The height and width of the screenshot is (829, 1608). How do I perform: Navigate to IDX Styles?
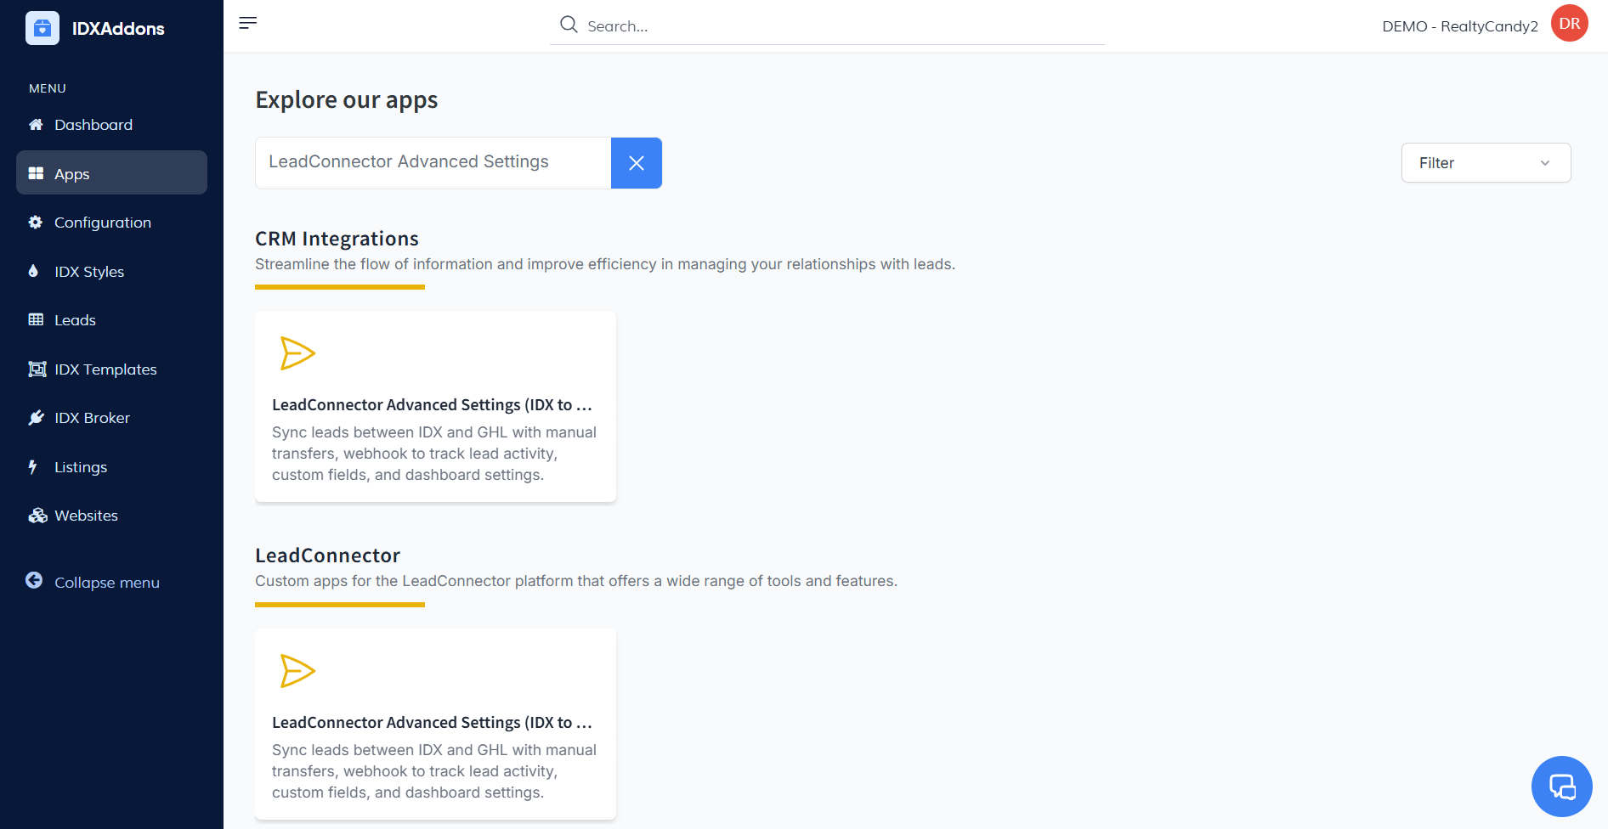89,272
